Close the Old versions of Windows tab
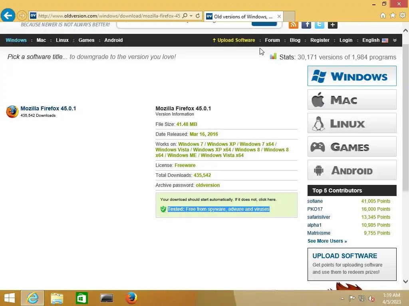This screenshot has height=306, width=409. click(x=279, y=16)
